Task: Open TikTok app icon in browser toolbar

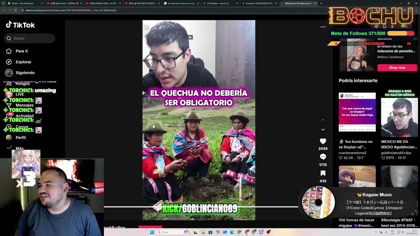Action: pyautogui.click(x=376, y=26)
